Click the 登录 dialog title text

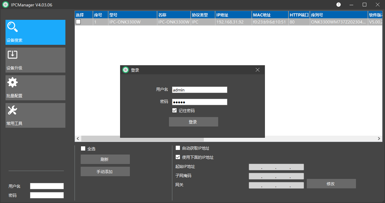tap(135, 70)
